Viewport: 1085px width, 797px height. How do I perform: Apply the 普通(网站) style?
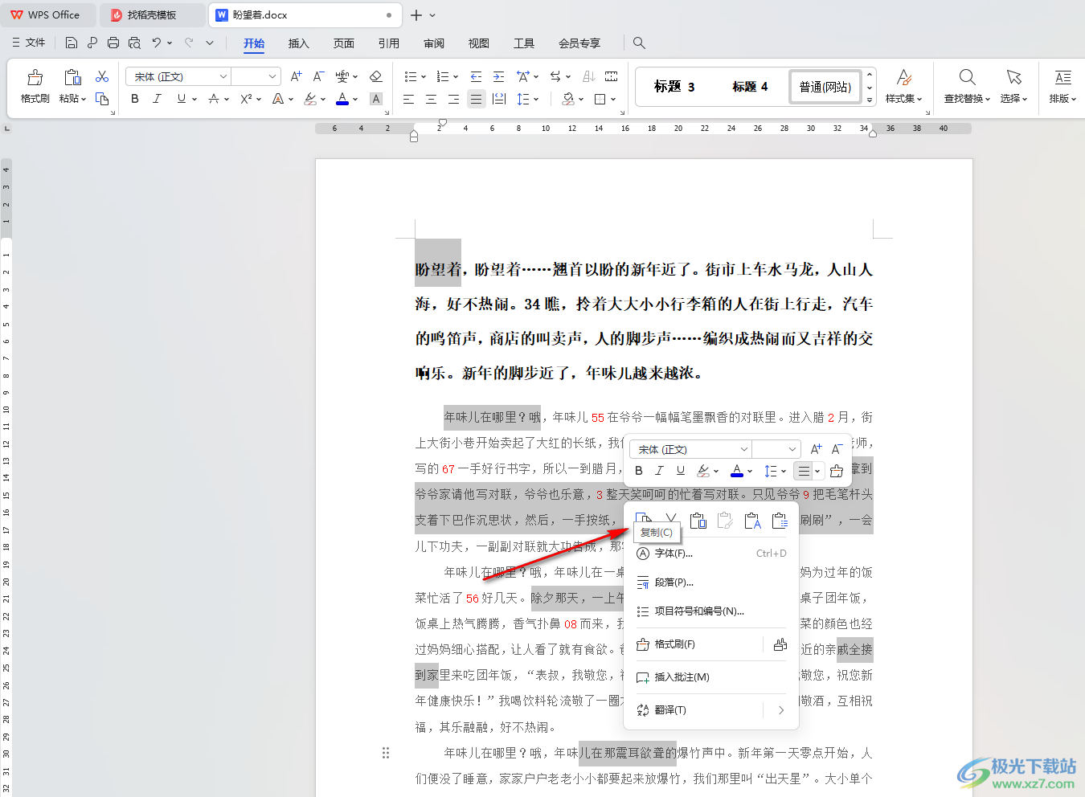pos(825,87)
